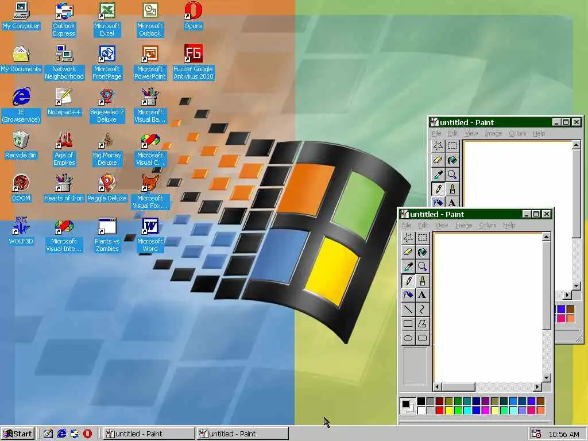Launch Opera from quick launch bar
Screen dimensions: 588x441
[87, 434]
